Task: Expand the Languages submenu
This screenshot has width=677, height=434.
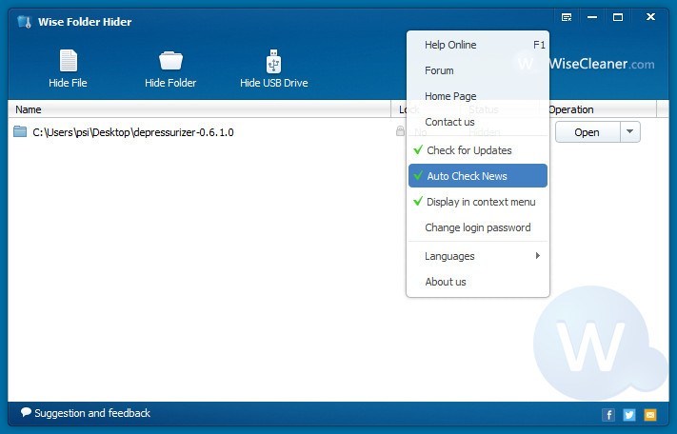Action: (x=478, y=256)
